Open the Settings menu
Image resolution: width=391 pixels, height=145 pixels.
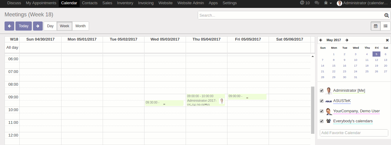coord(230,3)
